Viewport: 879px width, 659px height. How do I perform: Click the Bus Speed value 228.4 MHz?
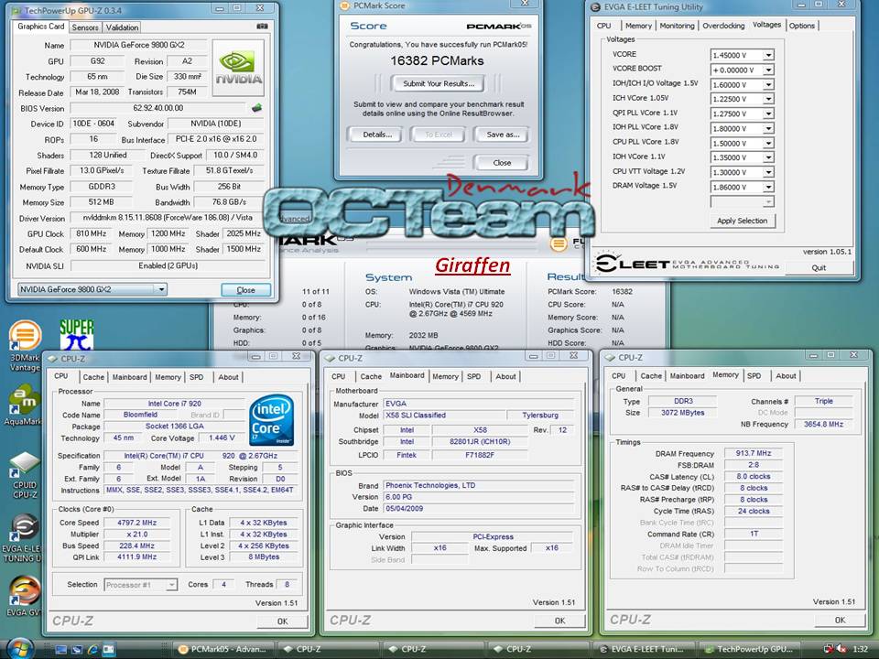tap(136, 546)
